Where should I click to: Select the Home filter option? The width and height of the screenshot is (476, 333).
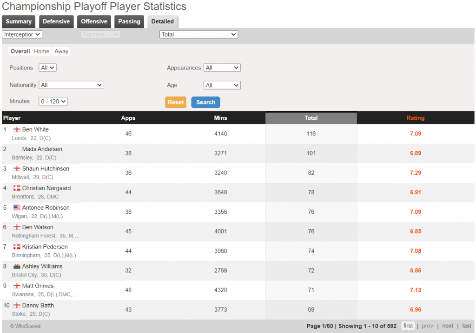tap(41, 51)
